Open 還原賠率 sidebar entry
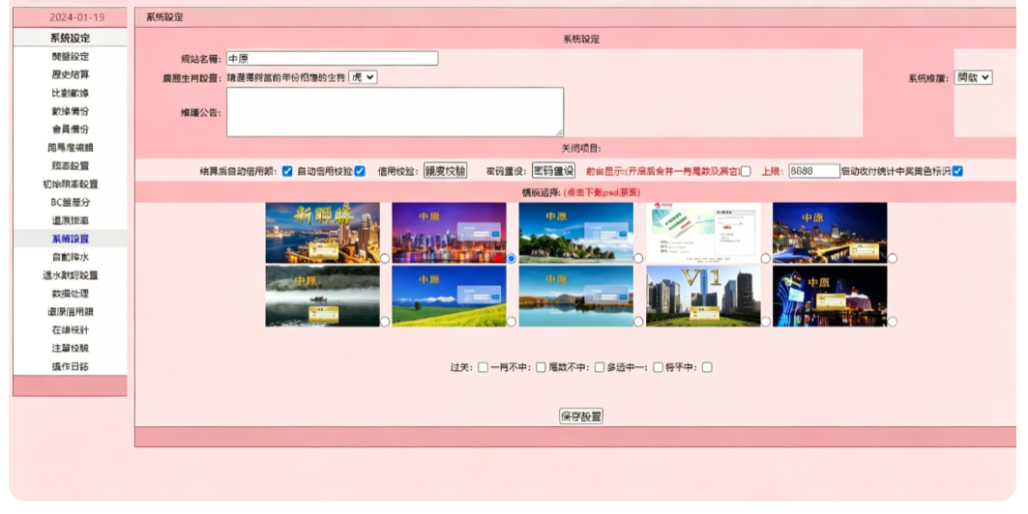 [71, 220]
